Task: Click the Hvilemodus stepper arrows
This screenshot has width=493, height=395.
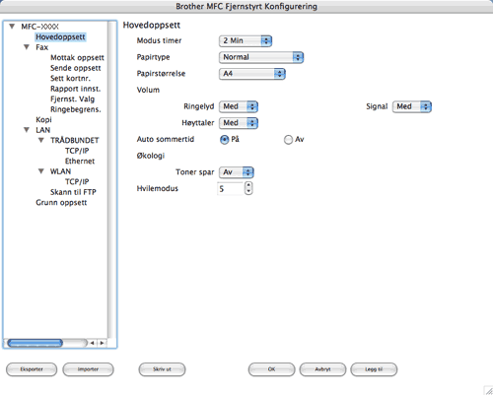Action: click(248, 188)
